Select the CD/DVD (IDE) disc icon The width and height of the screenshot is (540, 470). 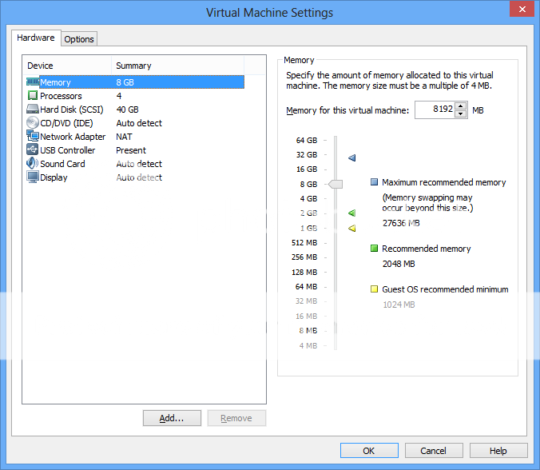[x=33, y=123]
